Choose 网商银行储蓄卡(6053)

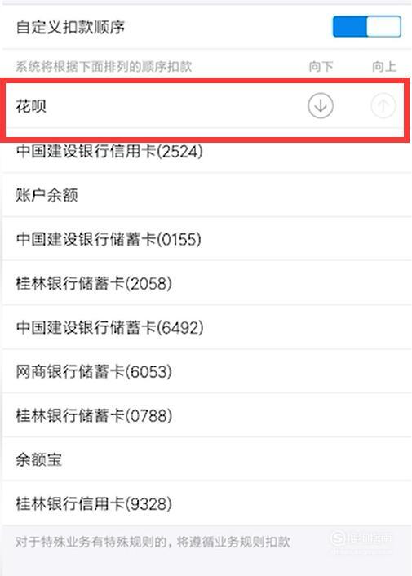click(x=206, y=371)
